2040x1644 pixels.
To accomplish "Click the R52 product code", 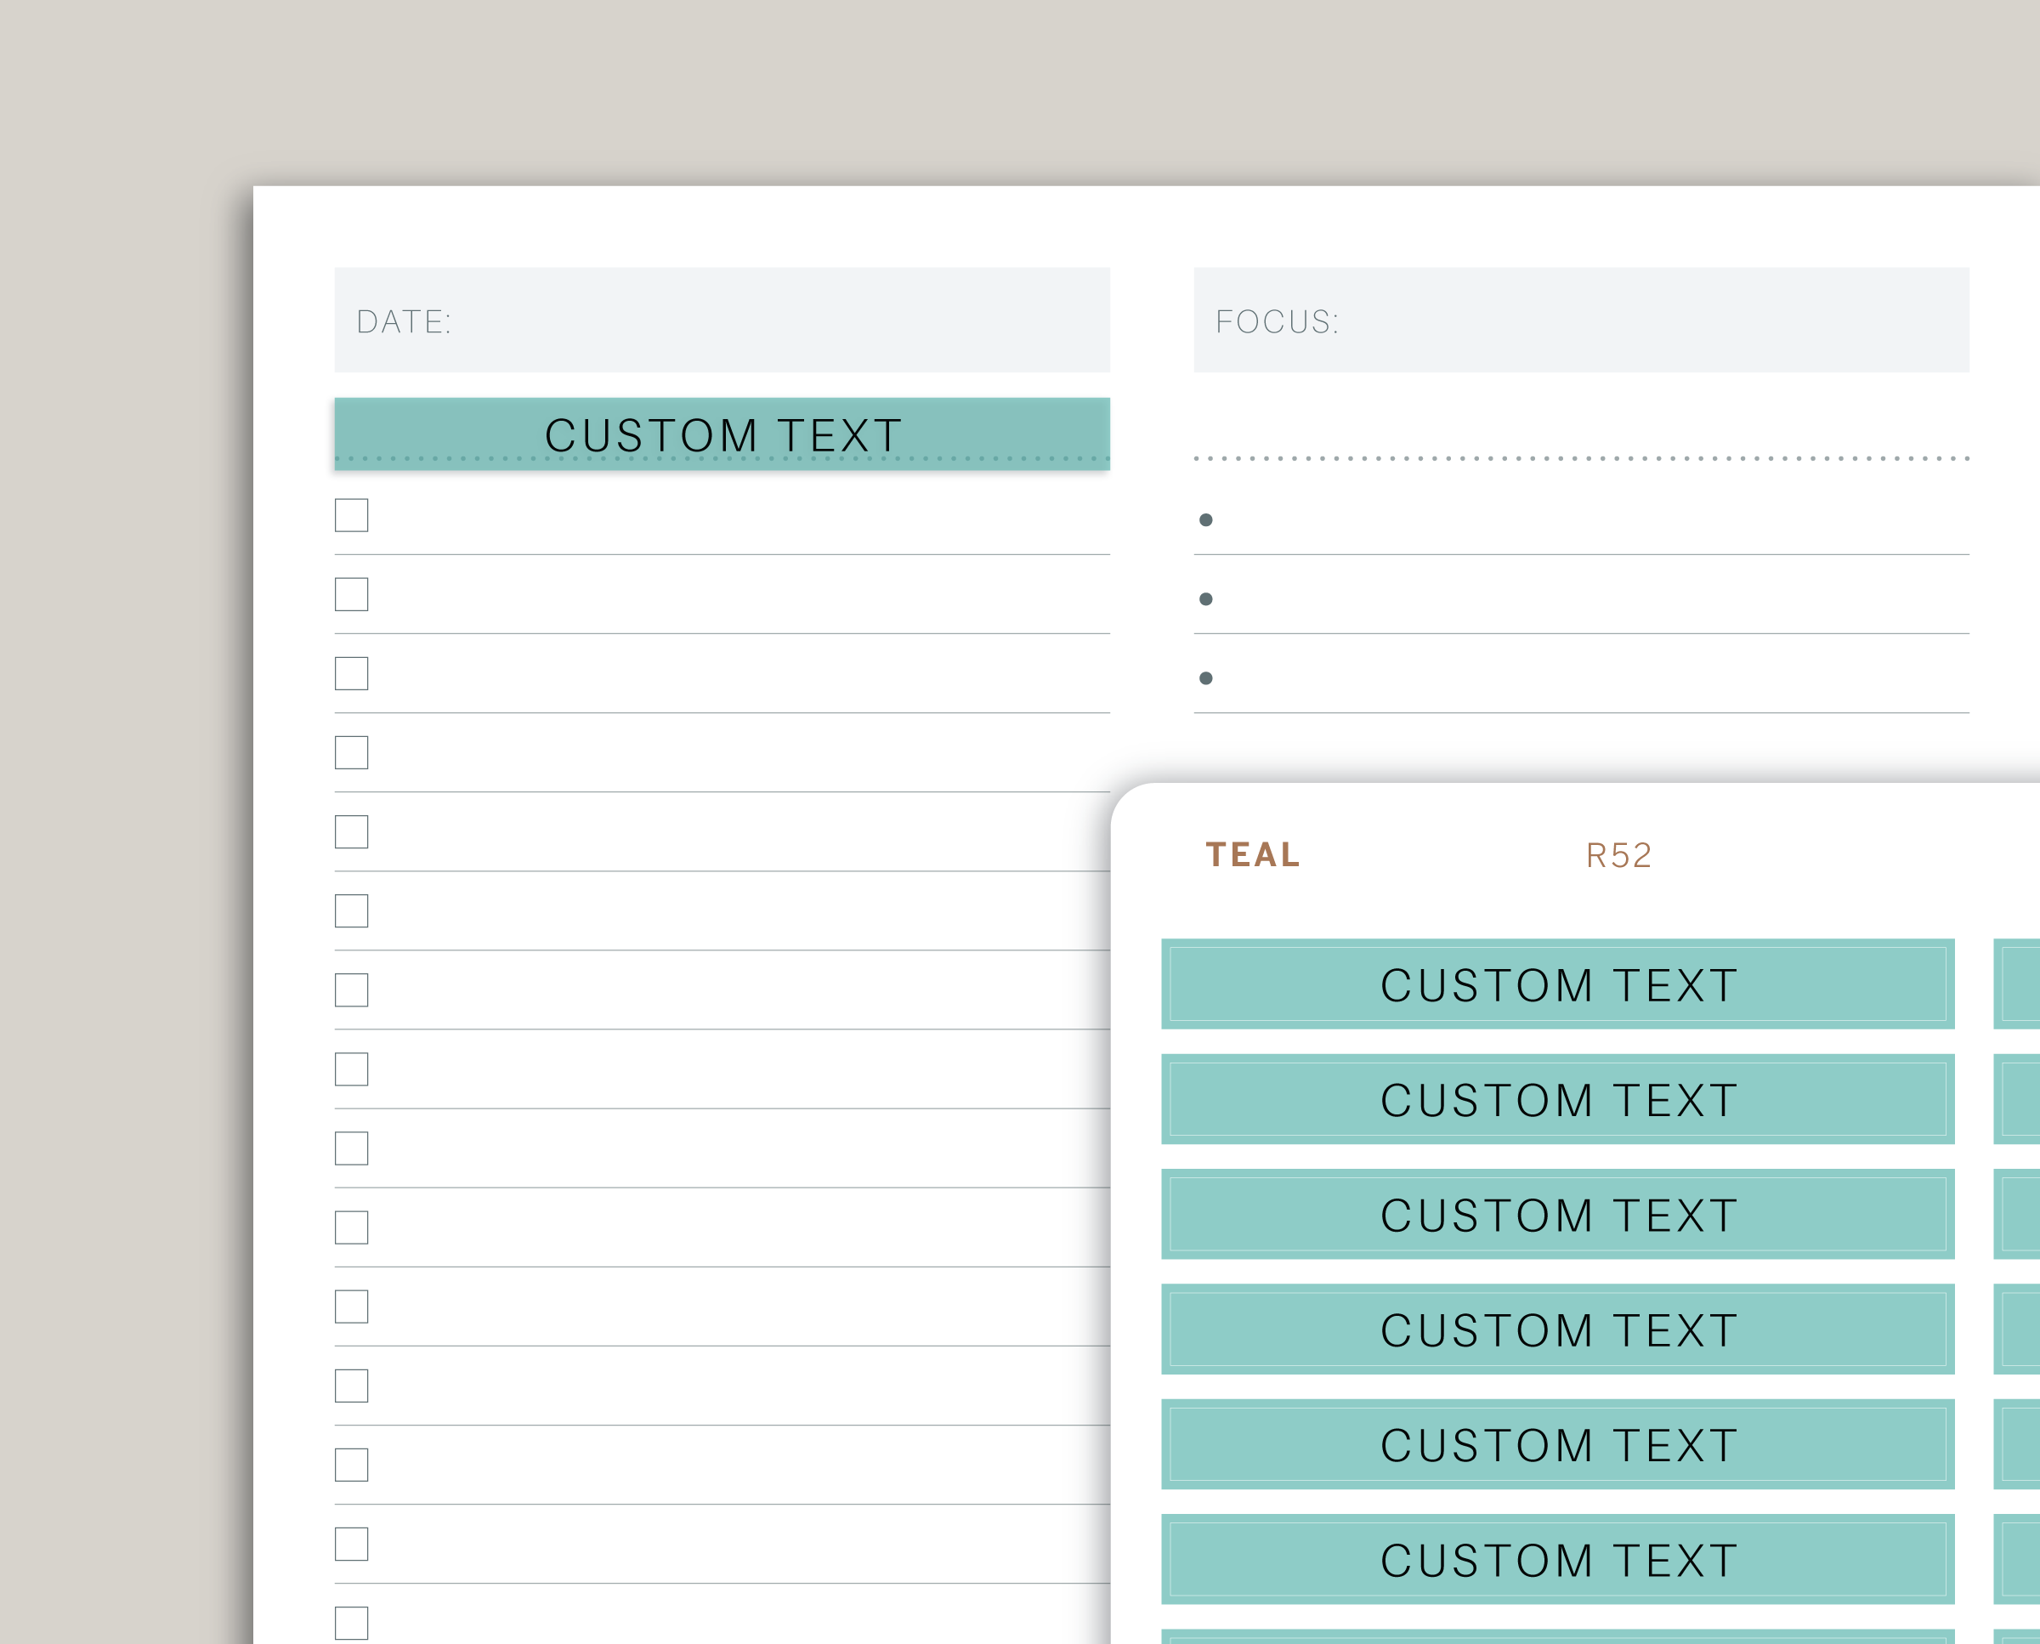I will pyautogui.click(x=1618, y=855).
